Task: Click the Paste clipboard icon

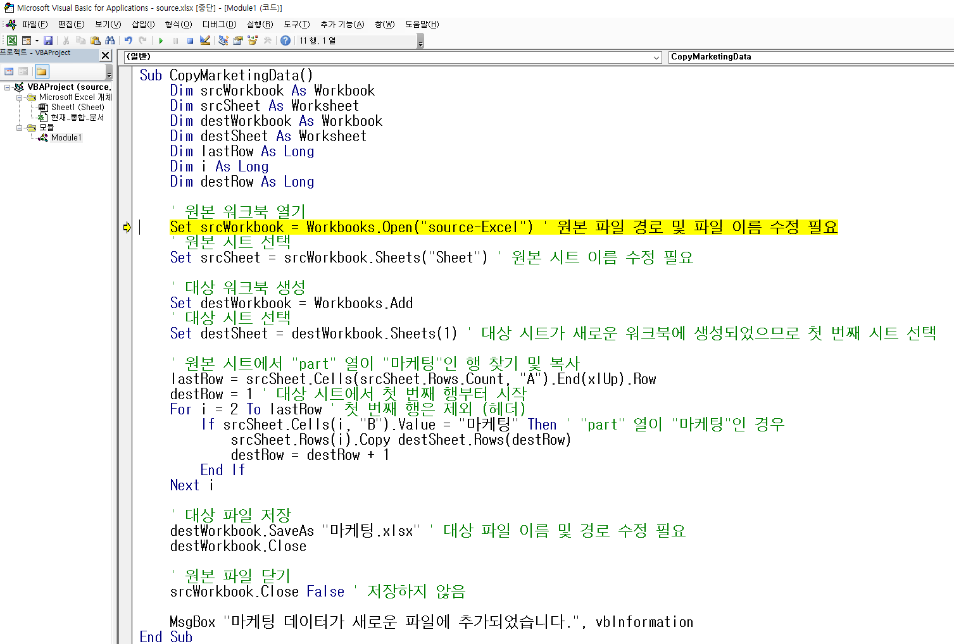Action: click(x=96, y=40)
